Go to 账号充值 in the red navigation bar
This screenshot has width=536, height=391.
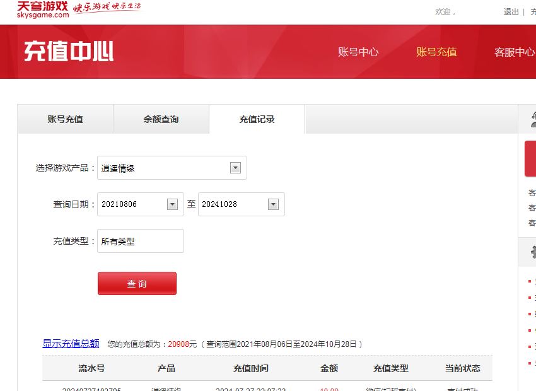click(x=436, y=52)
